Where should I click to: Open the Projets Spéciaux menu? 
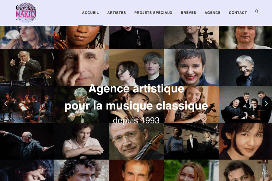(x=153, y=13)
